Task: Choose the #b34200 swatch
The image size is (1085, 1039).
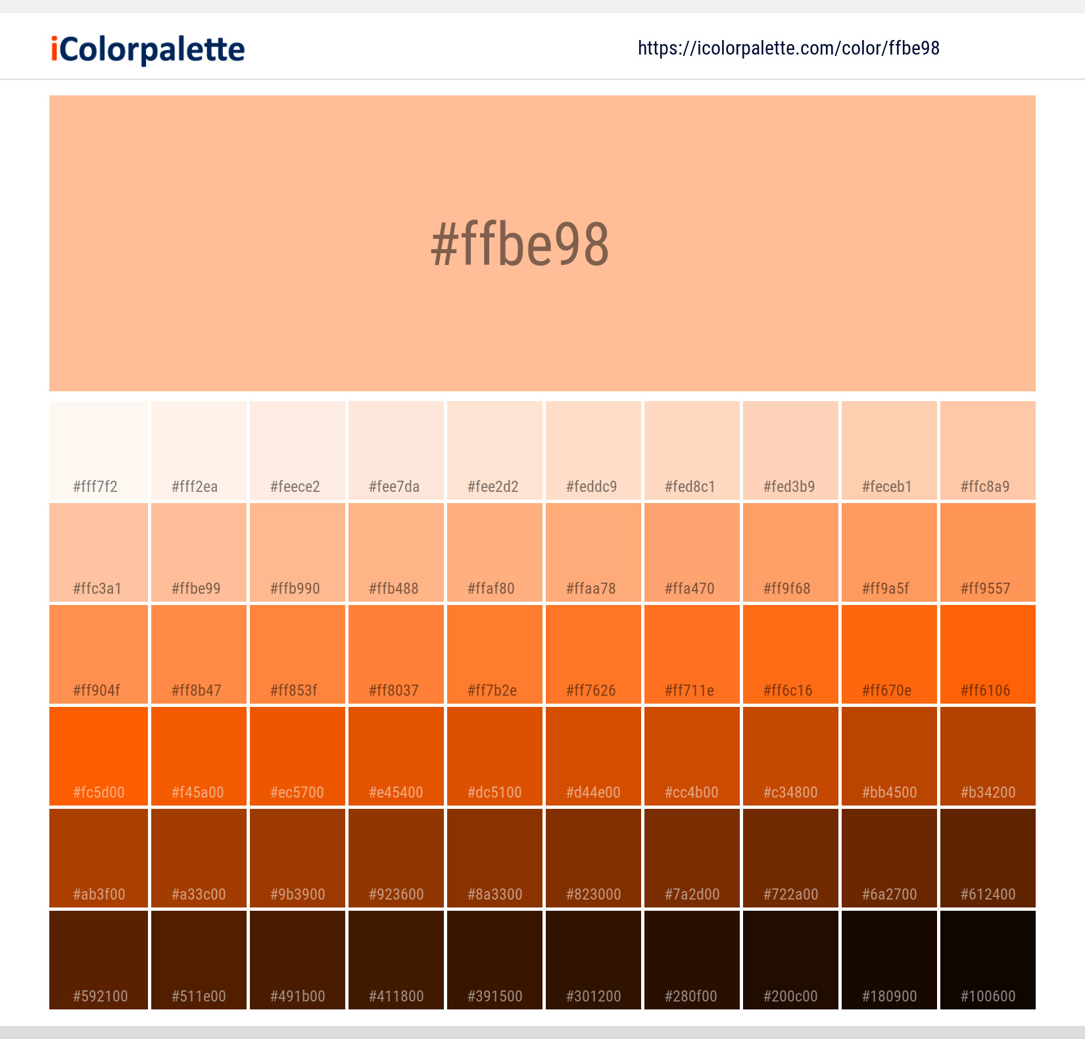Action: 988,756
